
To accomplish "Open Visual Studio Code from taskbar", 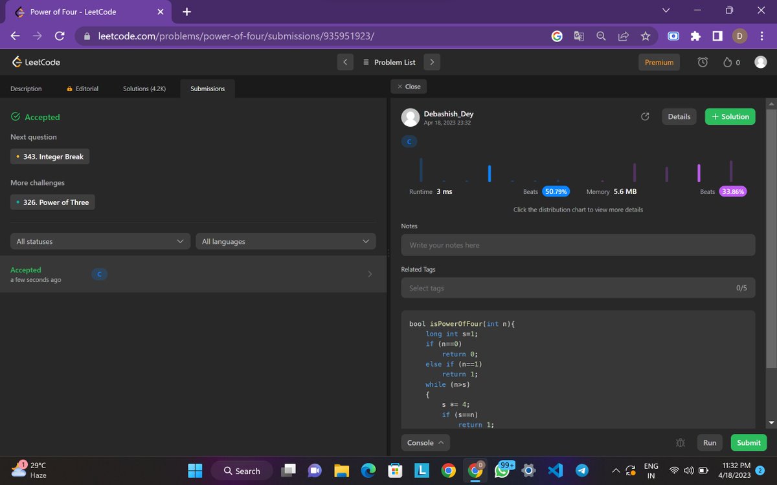I will [x=555, y=471].
